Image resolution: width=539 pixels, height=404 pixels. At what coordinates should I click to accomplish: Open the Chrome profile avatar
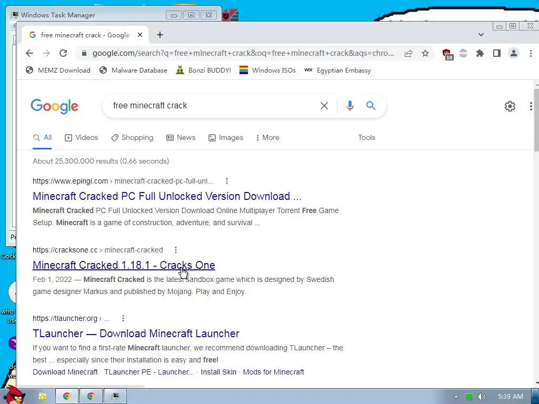pos(514,53)
